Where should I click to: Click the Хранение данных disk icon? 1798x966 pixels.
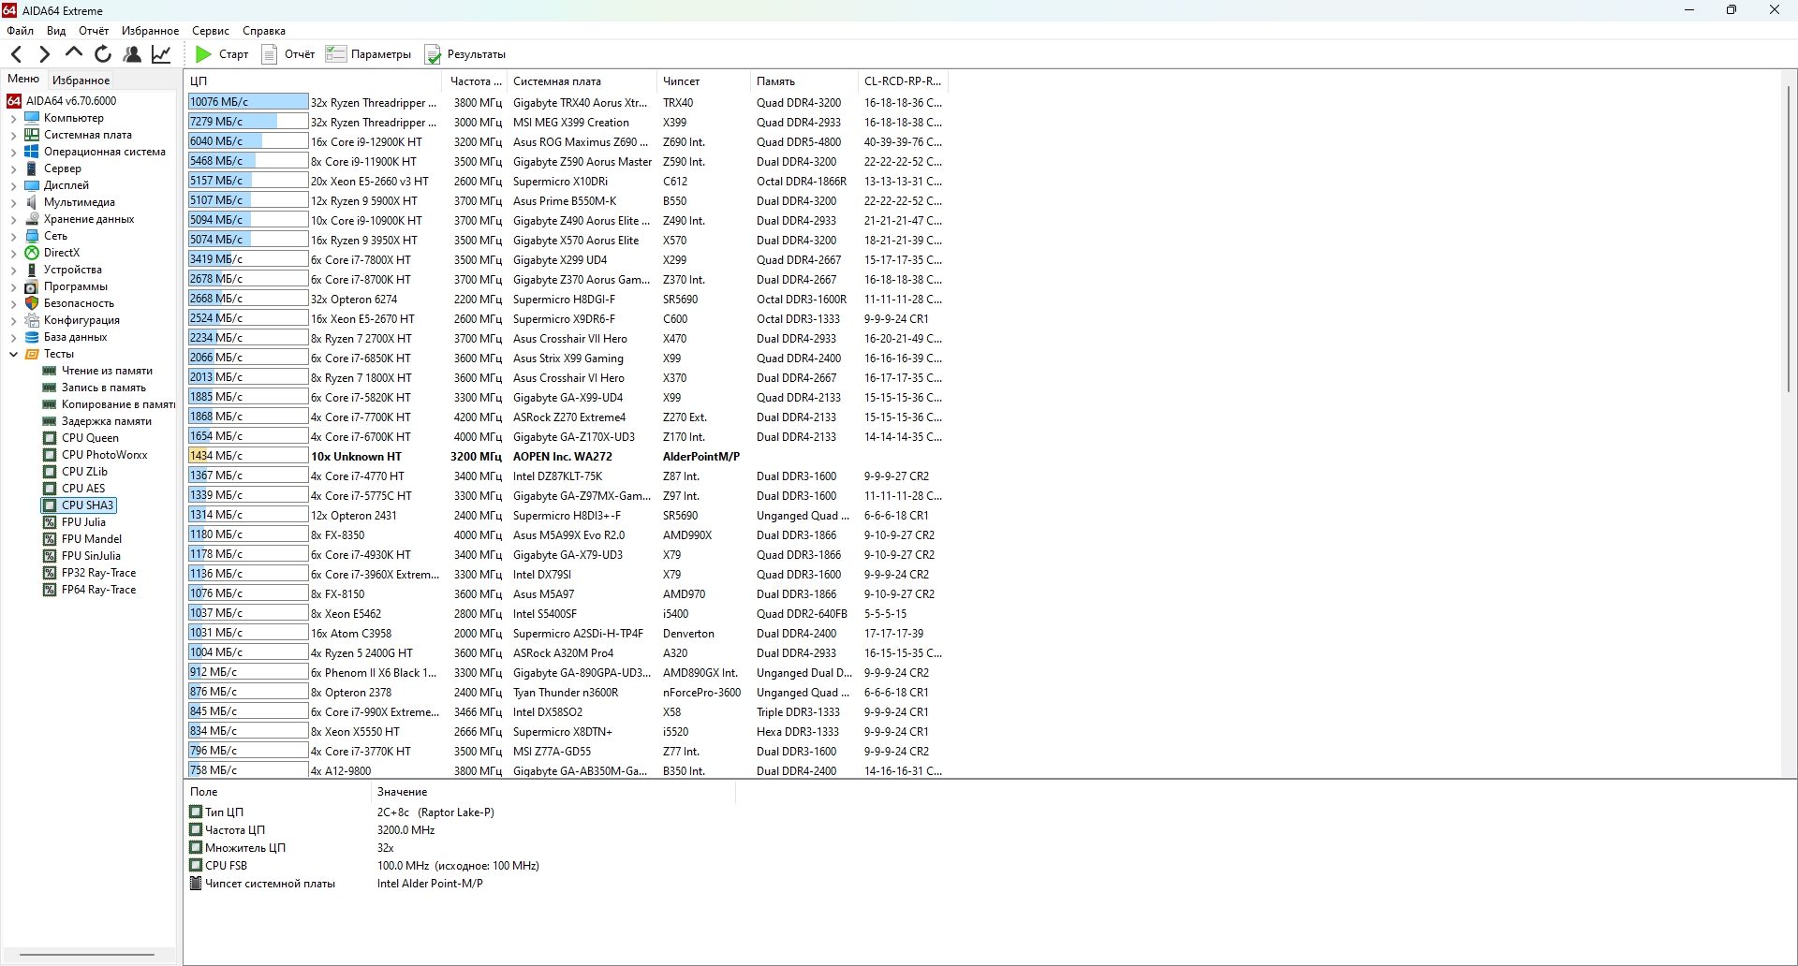(32, 219)
